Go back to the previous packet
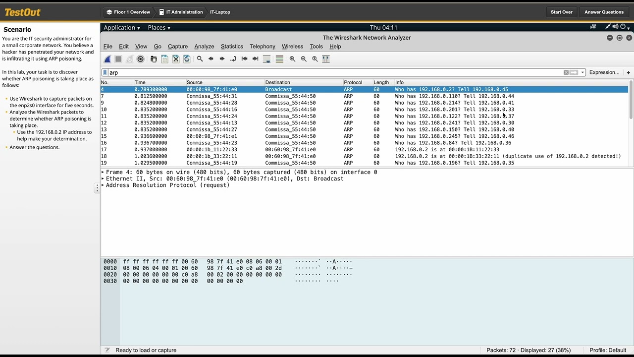 coord(211,59)
